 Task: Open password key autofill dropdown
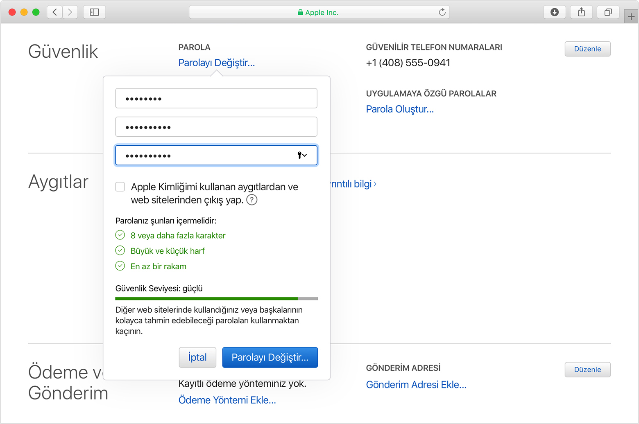(x=302, y=156)
